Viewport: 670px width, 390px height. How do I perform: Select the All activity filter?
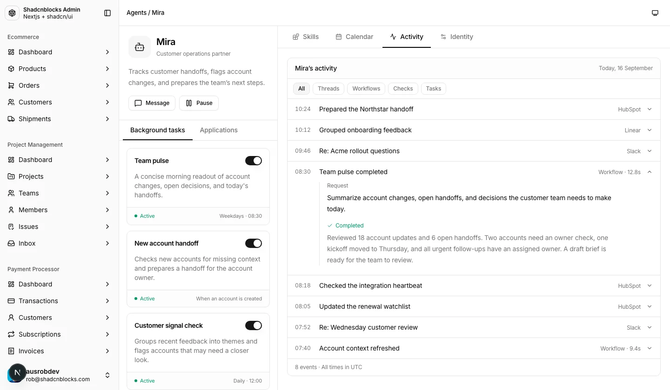pos(301,89)
